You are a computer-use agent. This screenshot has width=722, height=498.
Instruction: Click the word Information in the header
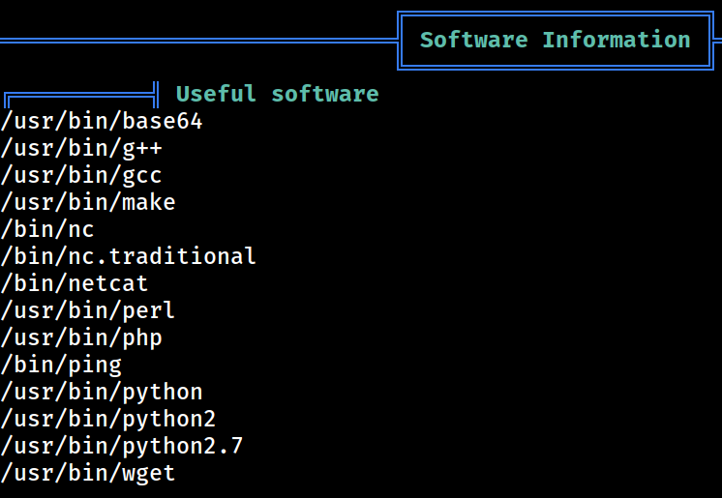point(617,40)
